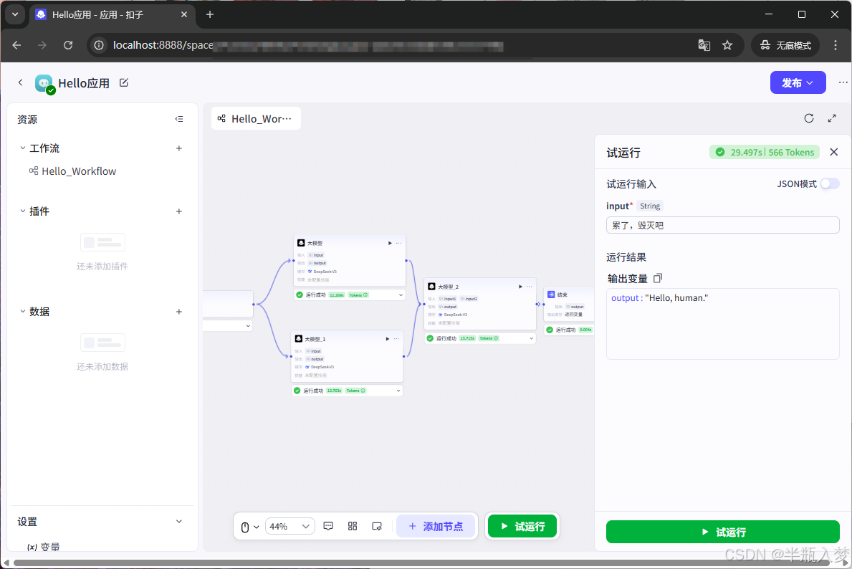
Task: Select the Hello_Wor… canvas tab
Action: 256,118
